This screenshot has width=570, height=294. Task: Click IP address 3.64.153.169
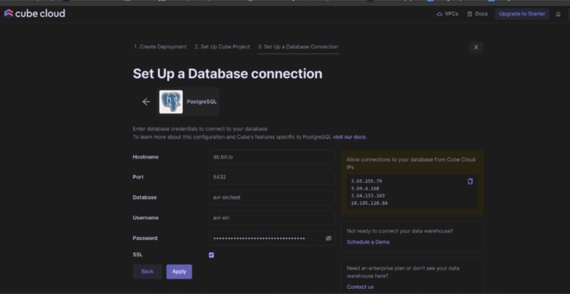367,196
